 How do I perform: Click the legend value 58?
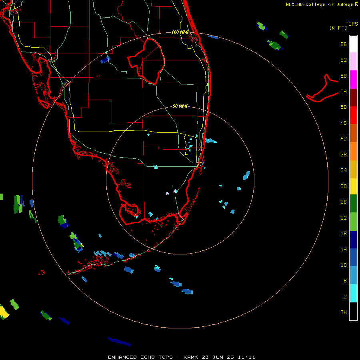coord(344,76)
